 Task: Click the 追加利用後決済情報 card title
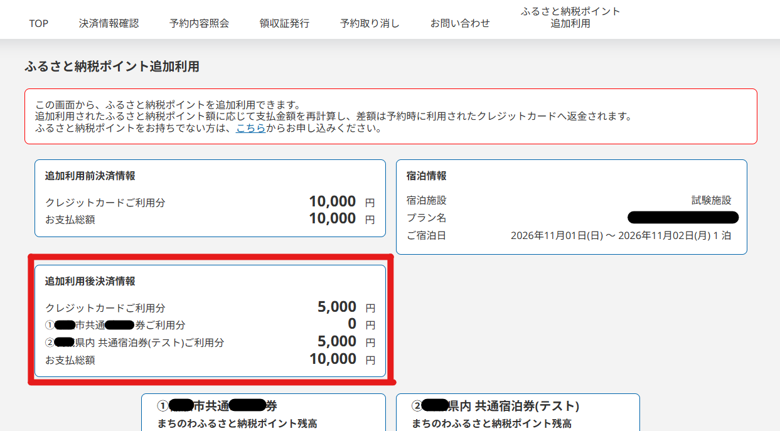90,281
